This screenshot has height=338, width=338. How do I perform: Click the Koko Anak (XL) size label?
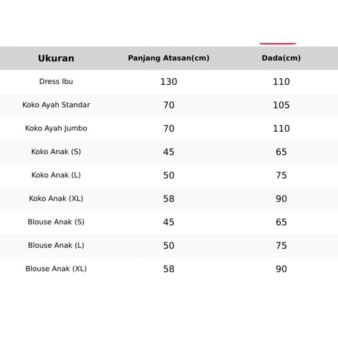[56, 198]
